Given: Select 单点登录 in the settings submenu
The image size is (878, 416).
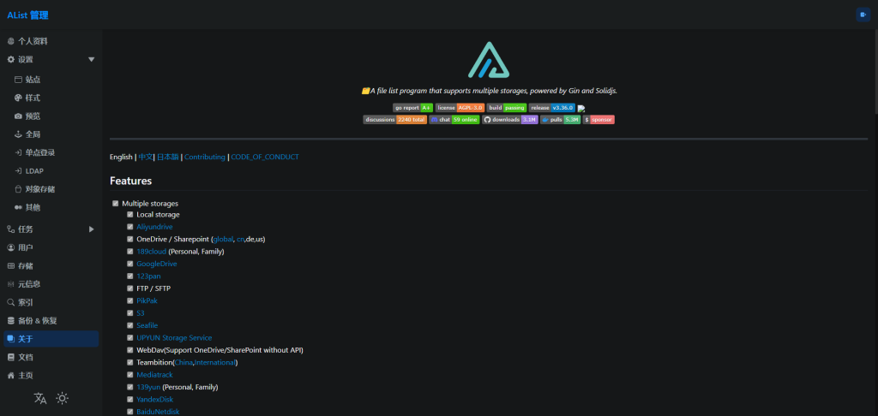Looking at the screenshot, I should [39, 152].
